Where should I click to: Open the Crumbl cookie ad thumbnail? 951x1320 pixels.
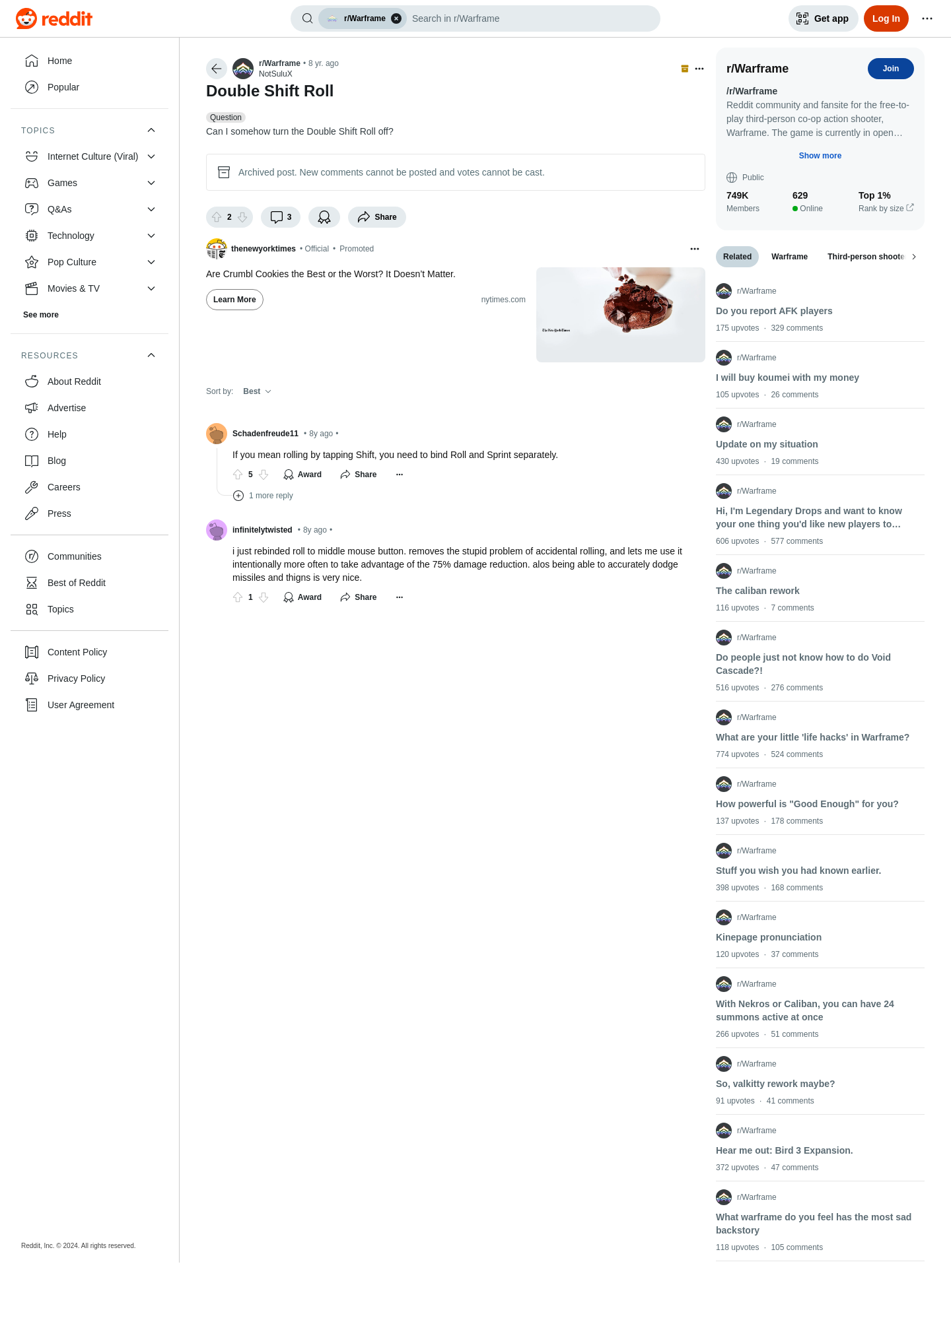point(621,315)
